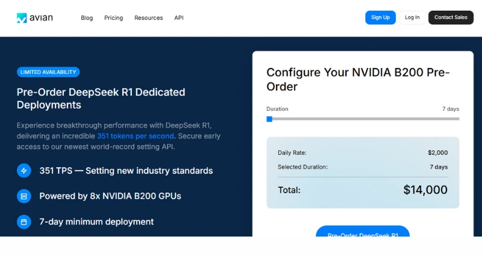Open the Resources navigation item
This screenshot has width=482, height=257.
coord(148,18)
